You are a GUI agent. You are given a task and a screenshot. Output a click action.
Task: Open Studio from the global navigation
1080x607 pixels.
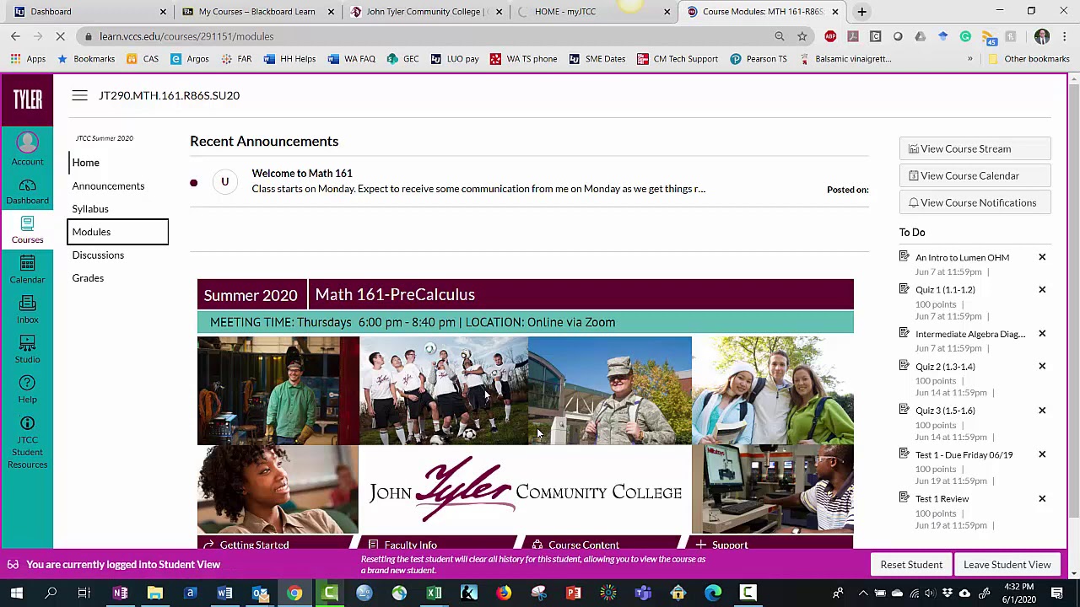(27, 348)
